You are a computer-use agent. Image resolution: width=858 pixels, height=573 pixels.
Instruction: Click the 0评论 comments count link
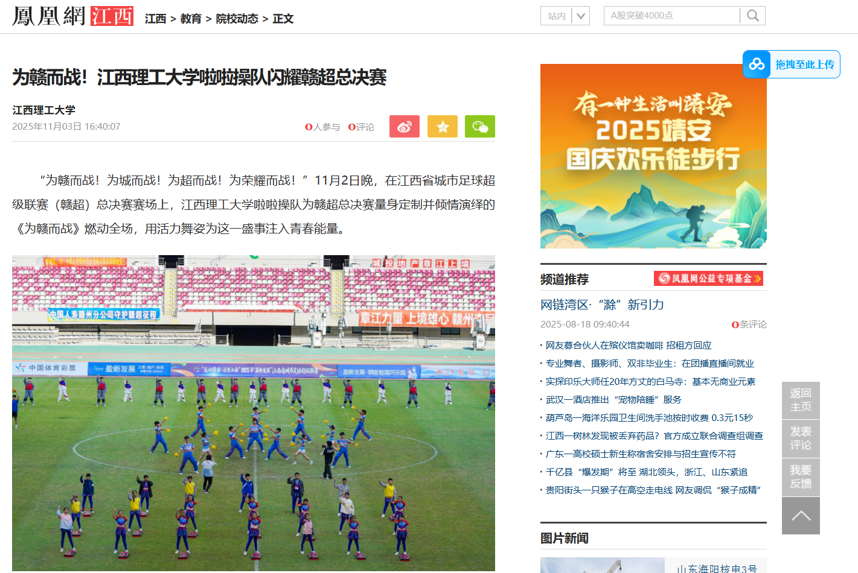point(361,127)
